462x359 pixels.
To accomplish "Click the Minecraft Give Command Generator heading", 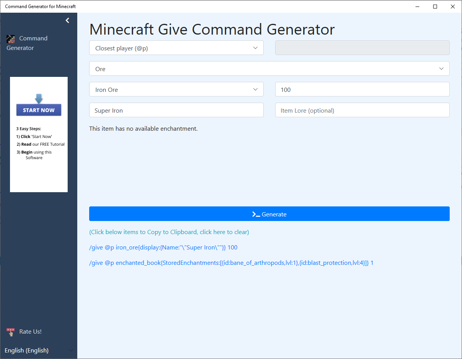I will click(x=212, y=30).
